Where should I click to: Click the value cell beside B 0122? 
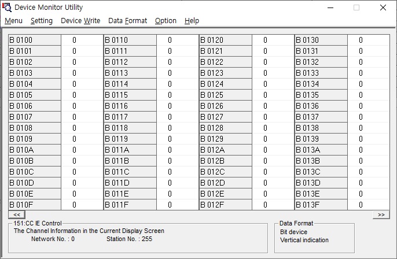[x=273, y=62]
